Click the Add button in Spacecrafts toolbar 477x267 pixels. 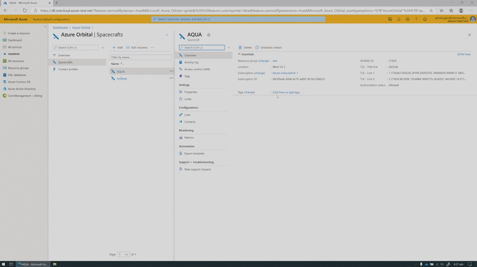tap(118, 48)
